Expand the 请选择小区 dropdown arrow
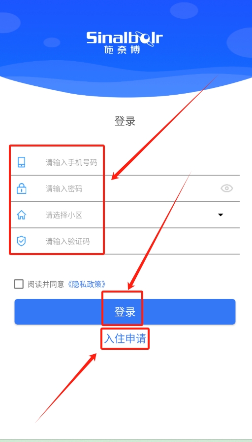Screen dimensions: 252x442 click(220, 215)
